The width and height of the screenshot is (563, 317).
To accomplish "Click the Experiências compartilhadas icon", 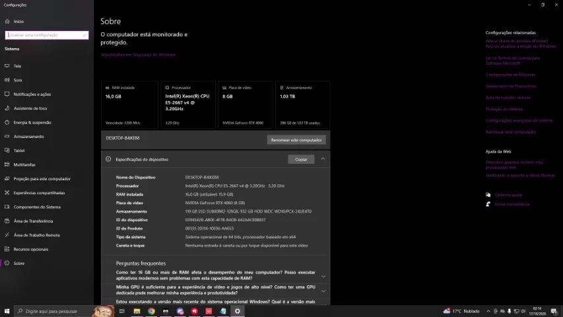I will point(7,193).
